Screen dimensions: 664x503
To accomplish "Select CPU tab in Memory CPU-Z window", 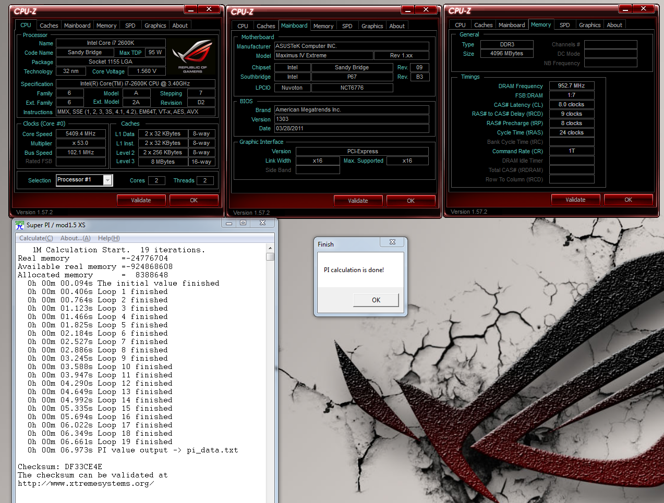I will coord(460,25).
